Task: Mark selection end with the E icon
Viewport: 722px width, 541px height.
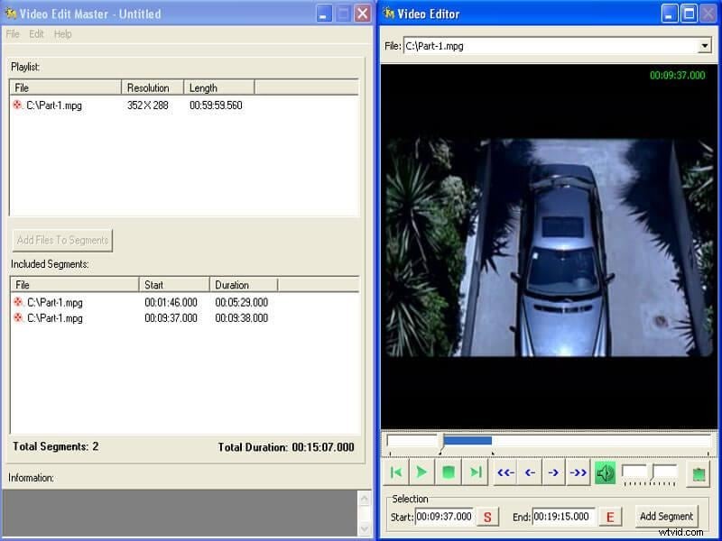Action: 610,517
